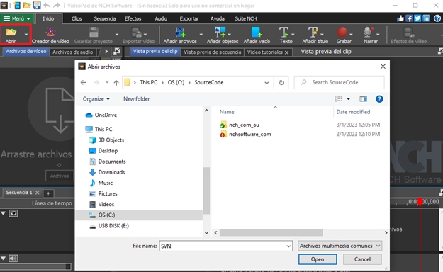
Task: Click the file list horizontal scrollbar
Action: coord(271,233)
